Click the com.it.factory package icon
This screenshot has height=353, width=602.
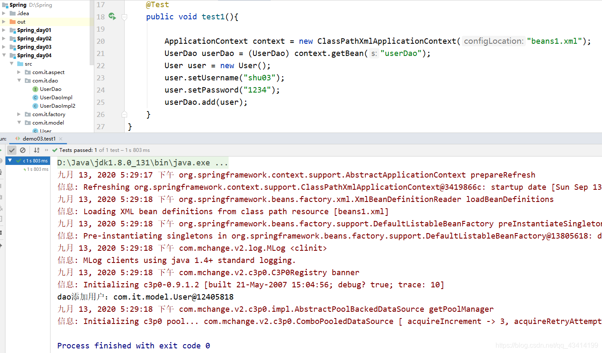[28, 114]
